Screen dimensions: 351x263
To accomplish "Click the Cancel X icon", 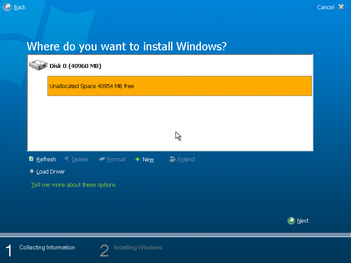I will pos(341,7).
